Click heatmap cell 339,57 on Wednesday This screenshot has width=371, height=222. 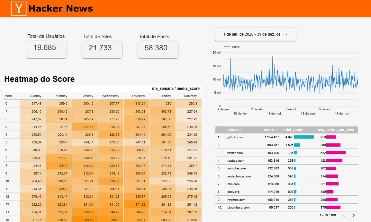(111, 181)
